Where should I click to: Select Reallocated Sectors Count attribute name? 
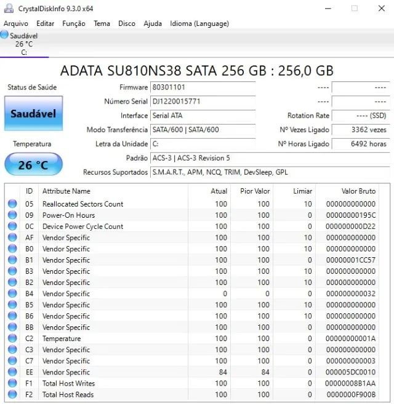coord(83,204)
